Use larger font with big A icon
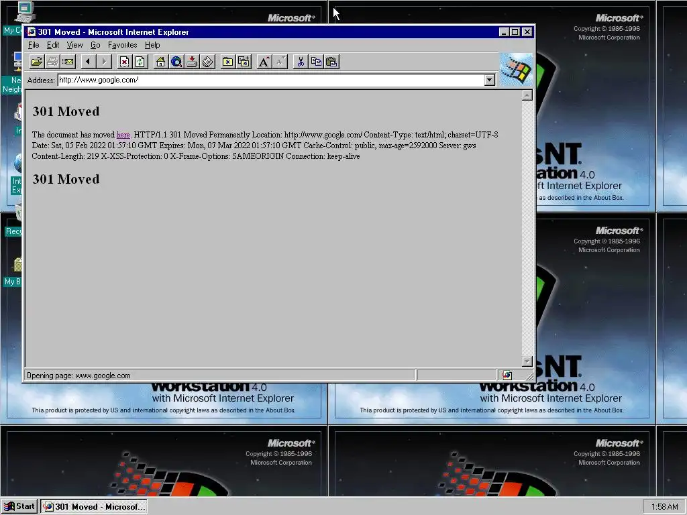This screenshot has width=687, height=515. click(264, 62)
